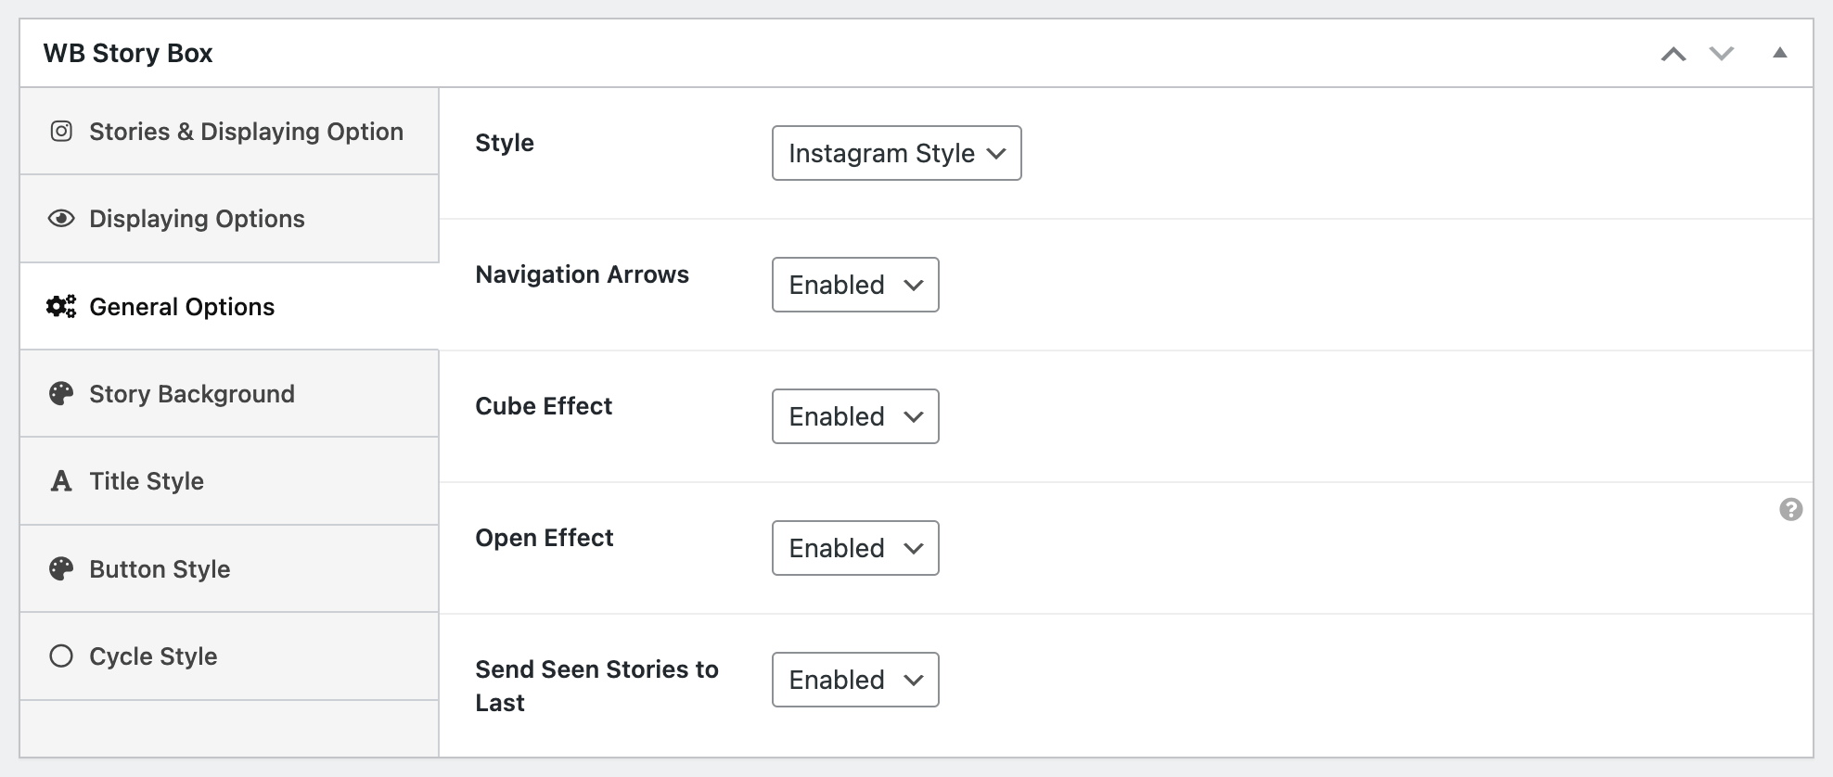This screenshot has height=777, width=1833.
Task: Open the Style dropdown showing Instagram Style
Action: tap(896, 153)
